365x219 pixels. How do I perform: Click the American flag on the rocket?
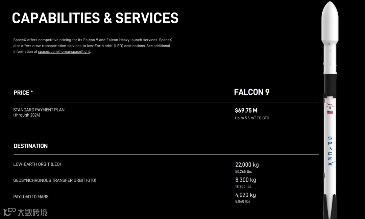330,112
